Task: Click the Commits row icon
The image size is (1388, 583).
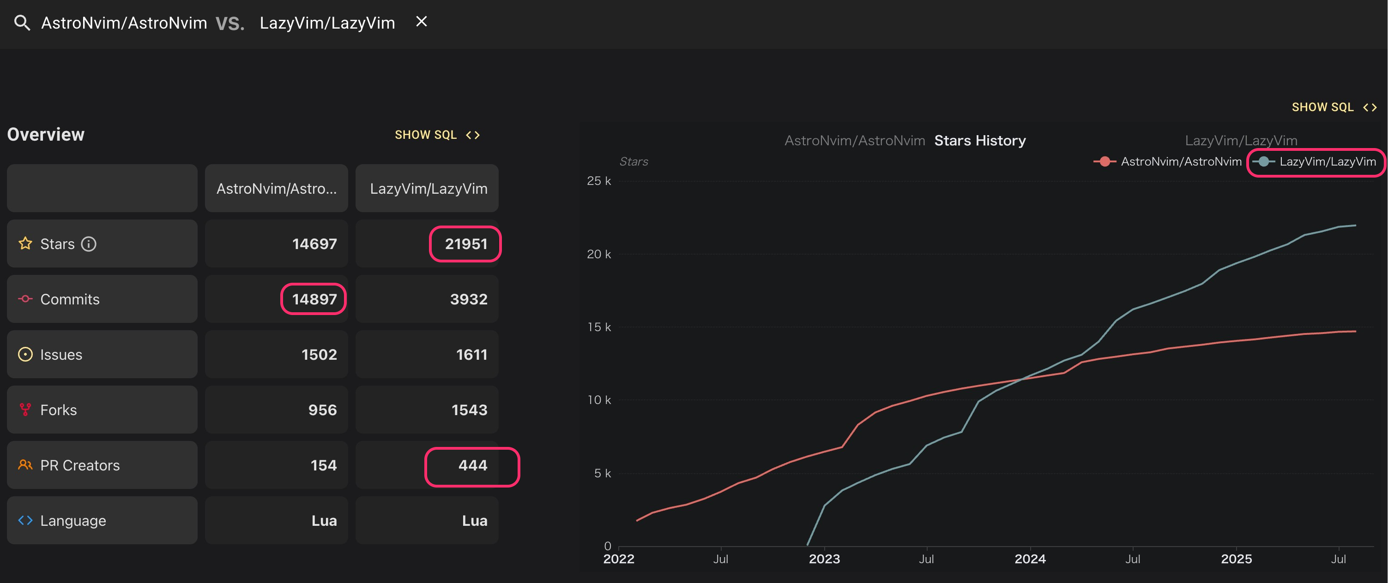Action: (x=25, y=299)
